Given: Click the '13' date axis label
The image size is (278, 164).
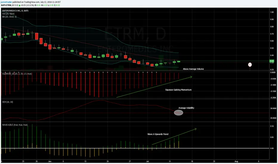Looking at the screenshot, I should click(x=85, y=162).
